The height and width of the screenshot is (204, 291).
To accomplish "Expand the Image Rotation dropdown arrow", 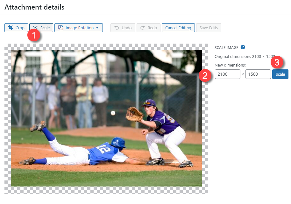I will 97,28.
